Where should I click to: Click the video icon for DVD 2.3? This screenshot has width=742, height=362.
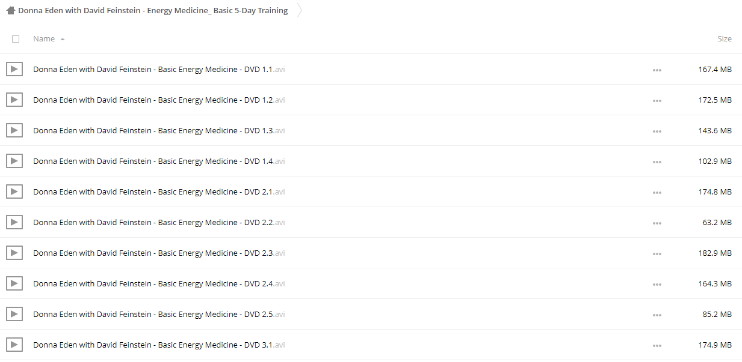(14, 253)
